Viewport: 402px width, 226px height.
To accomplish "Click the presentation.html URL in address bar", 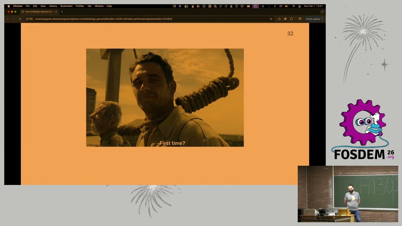I will click(x=104, y=19).
